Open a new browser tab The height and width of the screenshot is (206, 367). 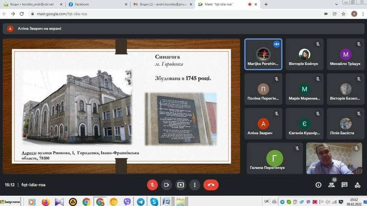click(x=266, y=4)
